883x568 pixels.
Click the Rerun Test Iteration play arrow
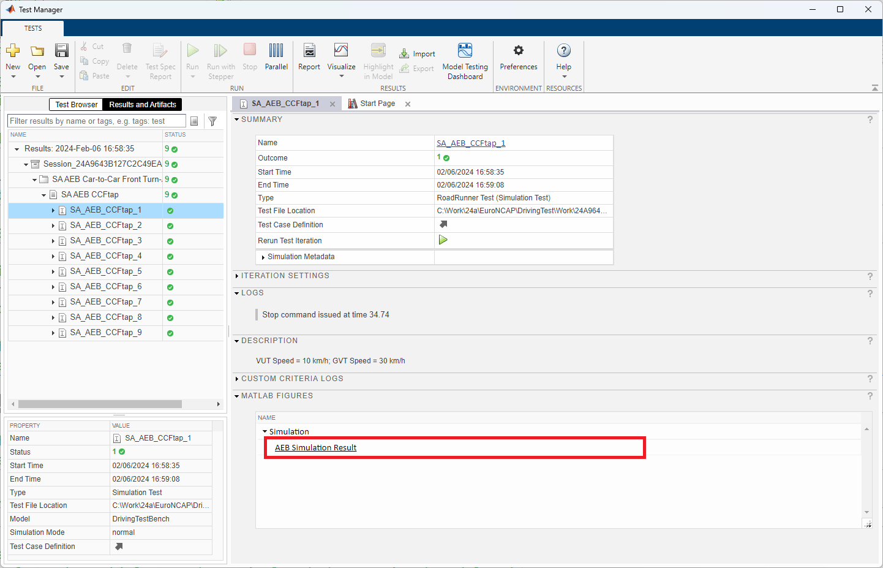(x=443, y=240)
